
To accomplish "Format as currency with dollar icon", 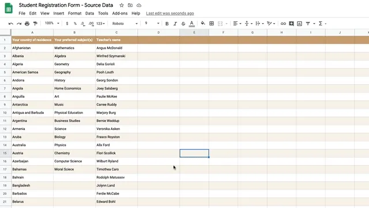I will coord(67,24).
